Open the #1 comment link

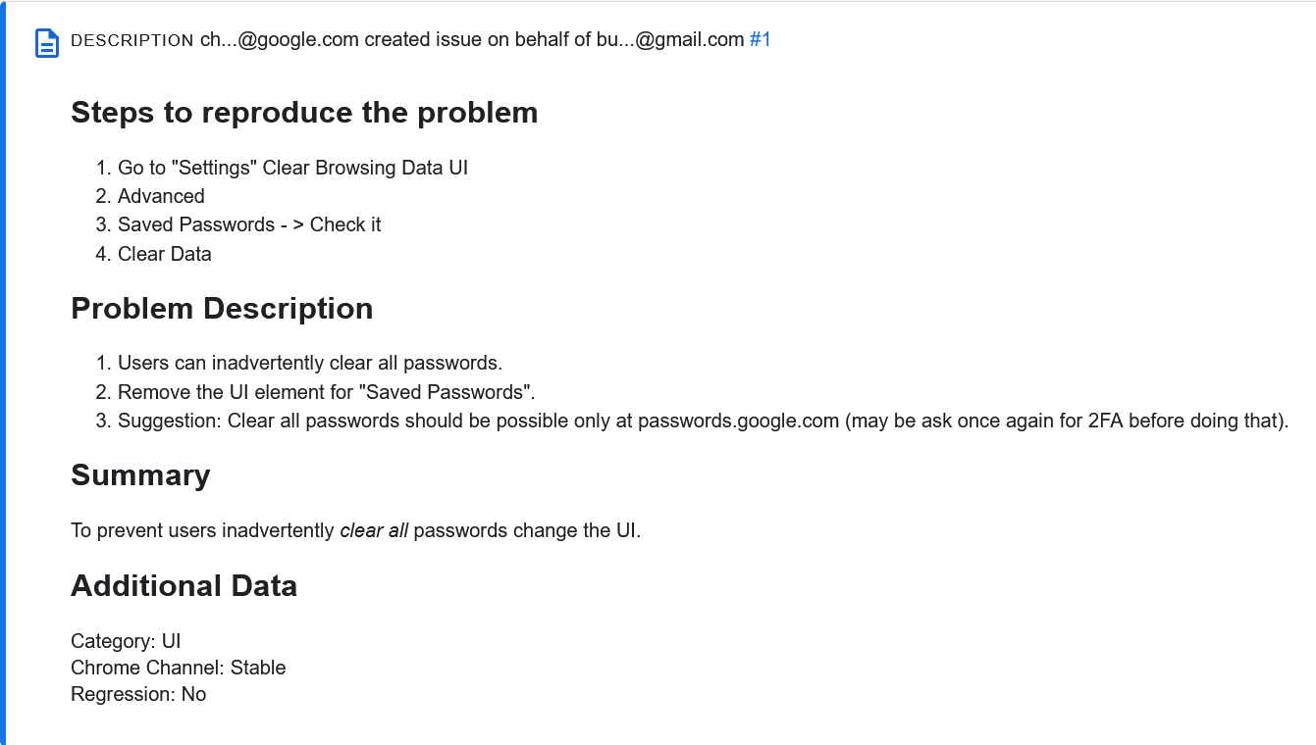(x=760, y=40)
